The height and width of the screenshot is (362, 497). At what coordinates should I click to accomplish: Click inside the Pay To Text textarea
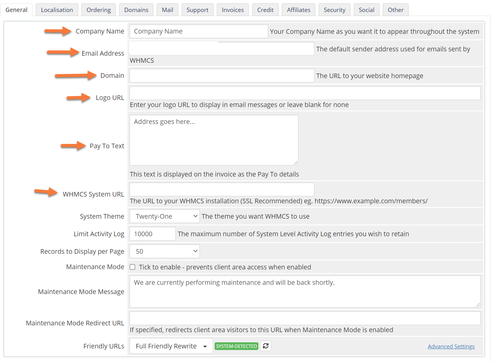tap(214, 140)
